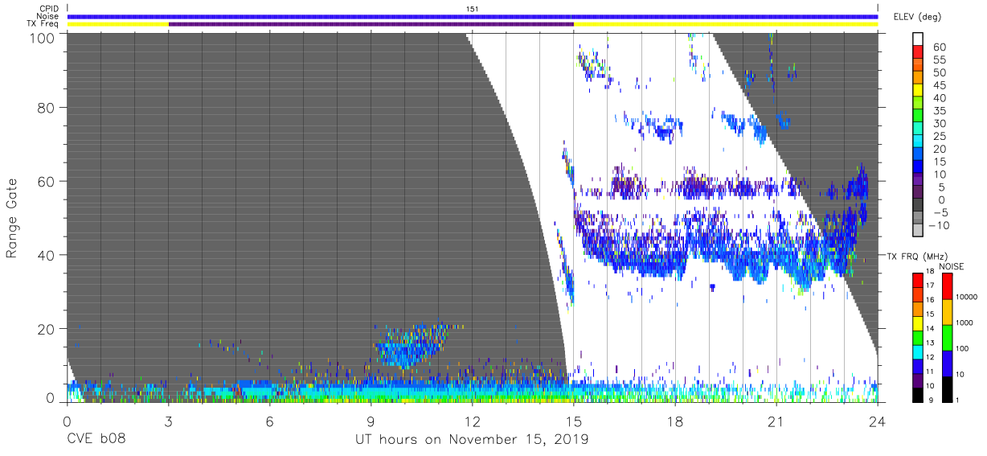Click the NOISE legend title
This screenshot has height=456, width=987.
click(952, 267)
